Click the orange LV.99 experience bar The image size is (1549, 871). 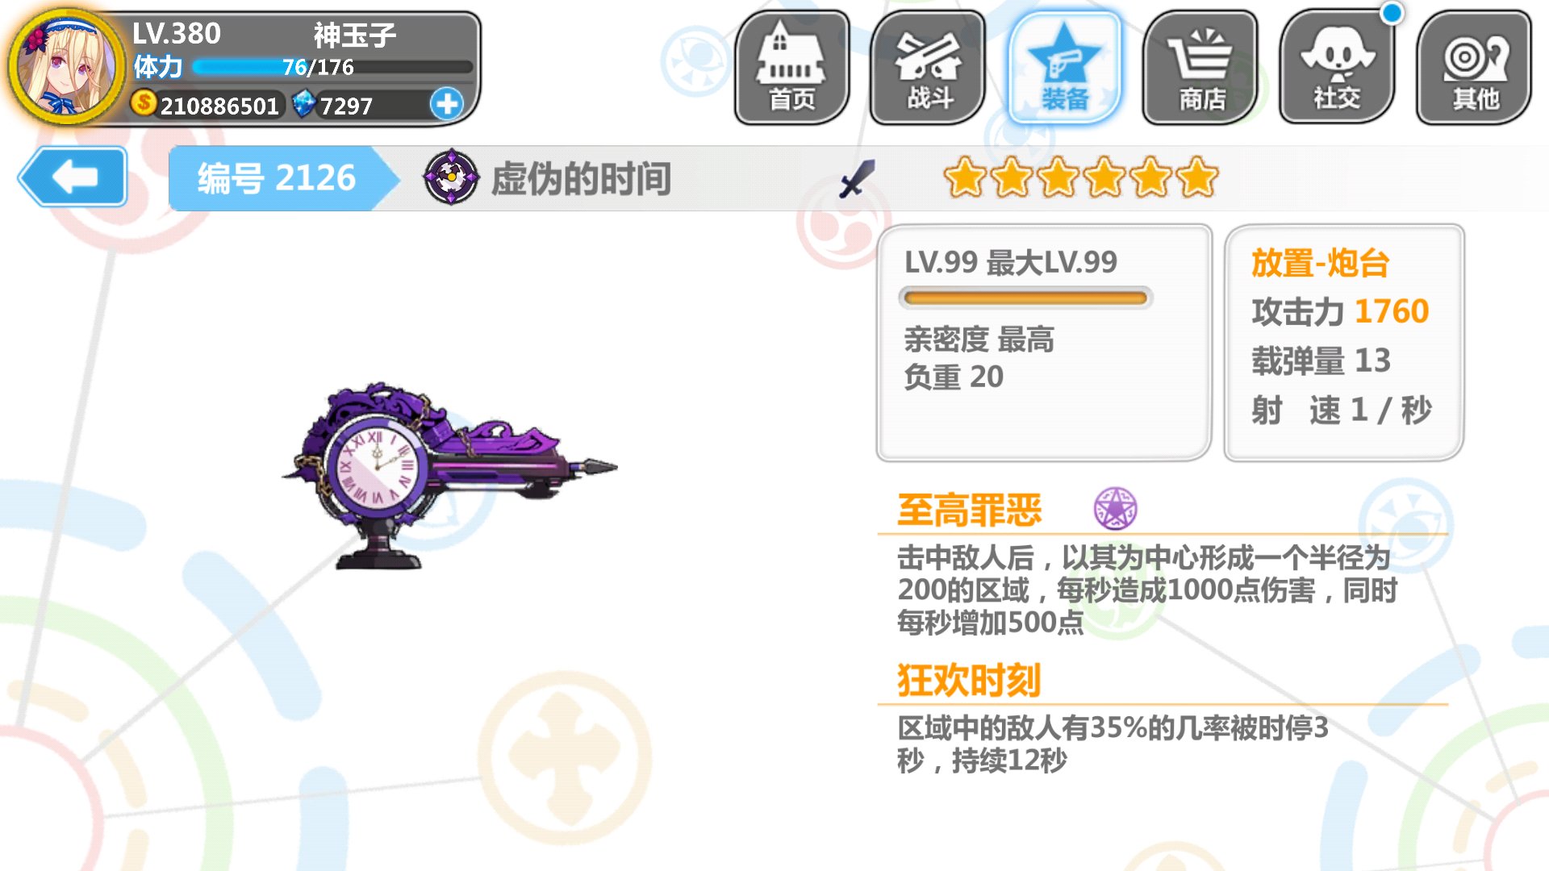[x=1025, y=298]
